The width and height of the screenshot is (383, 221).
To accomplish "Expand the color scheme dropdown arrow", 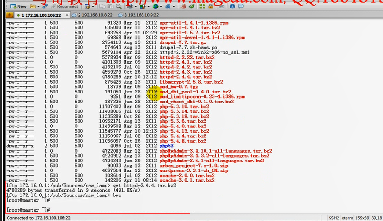I will [148, 7].
